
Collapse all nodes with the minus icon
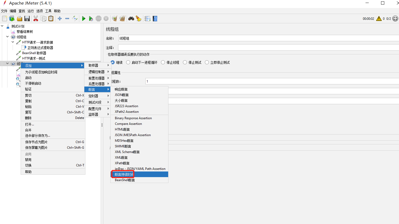tap(67, 18)
